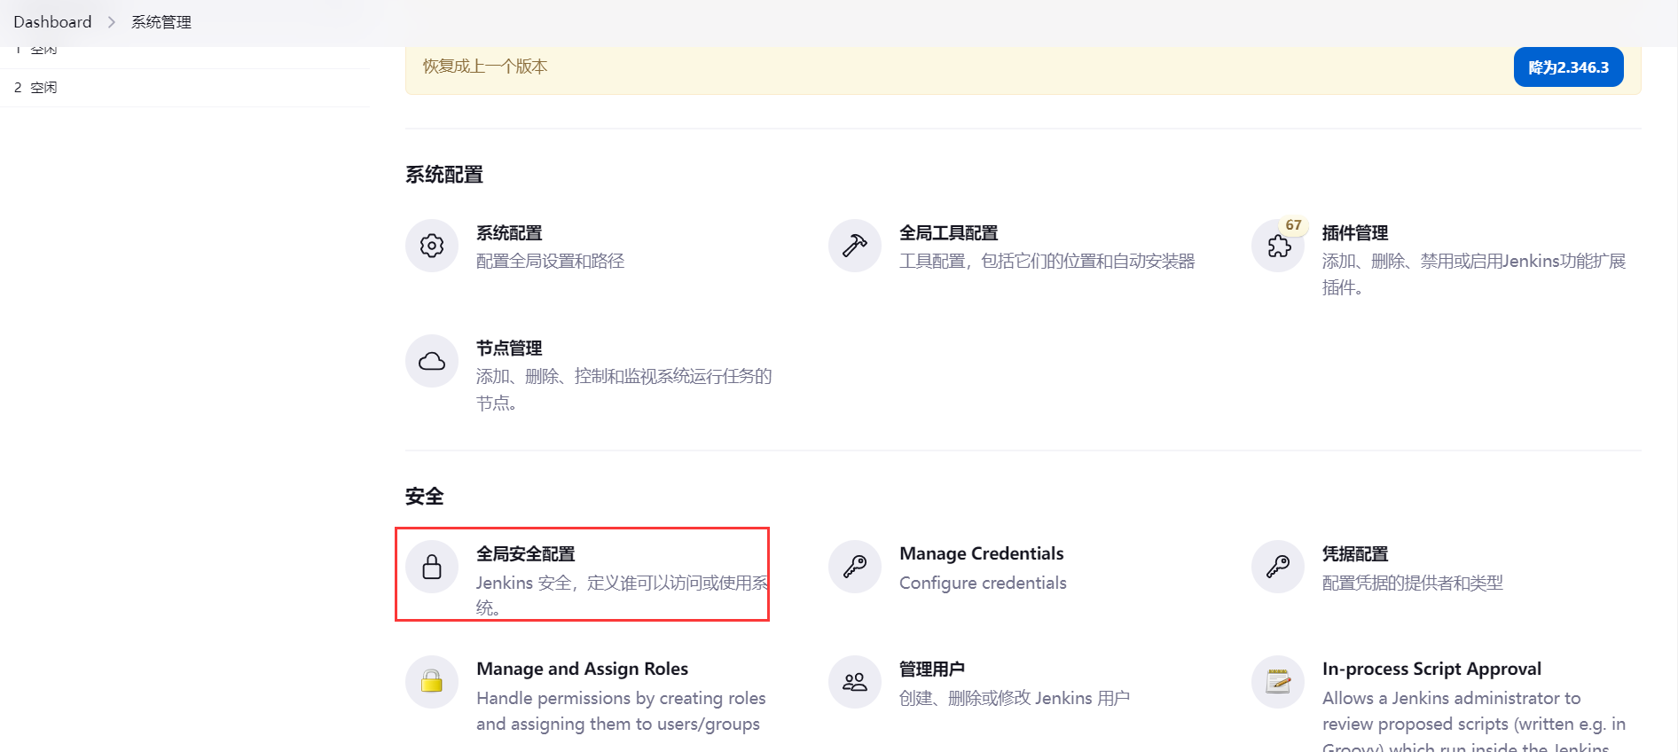
Task: Select executor 2 空闲 in the sidebar
Action: coord(36,88)
